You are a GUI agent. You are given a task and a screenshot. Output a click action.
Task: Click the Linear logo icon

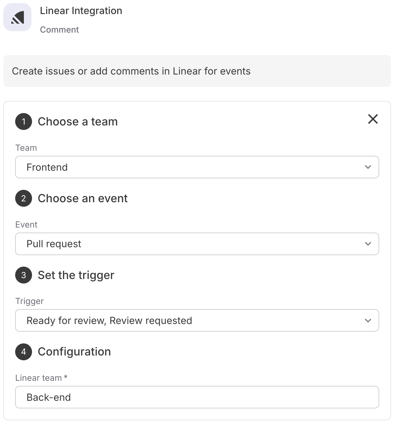pyautogui.click(x=17, y=17)
